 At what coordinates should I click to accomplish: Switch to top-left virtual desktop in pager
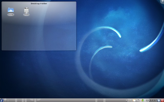(6, 99)
